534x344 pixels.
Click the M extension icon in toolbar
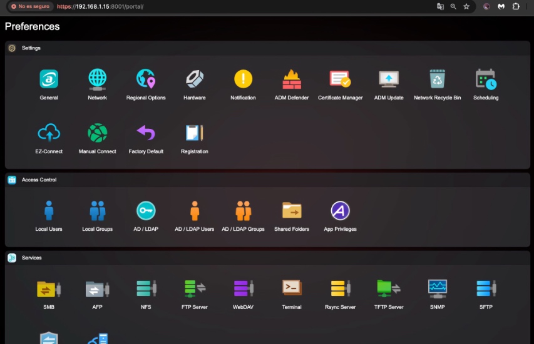(501, 6)
